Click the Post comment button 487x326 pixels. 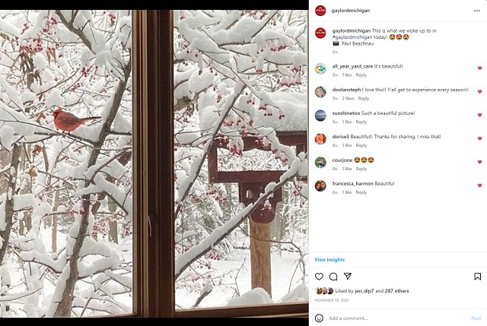pos(476,318)
